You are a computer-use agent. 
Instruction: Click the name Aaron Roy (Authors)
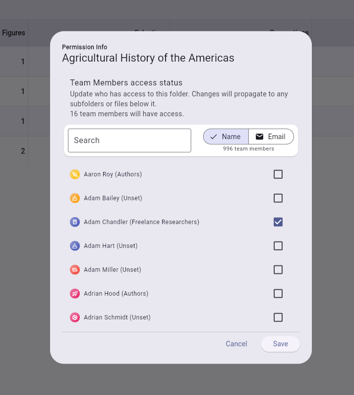pos(113,174)
